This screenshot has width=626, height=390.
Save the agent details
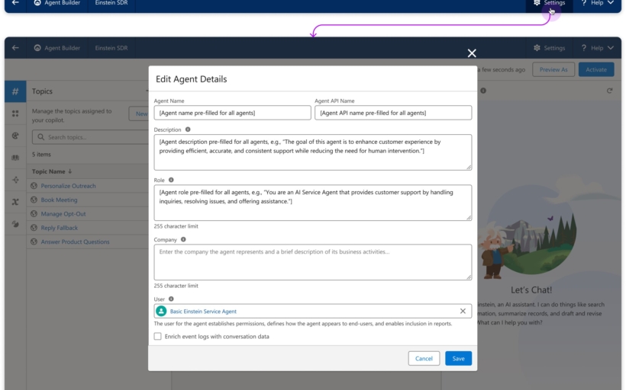coord(458,358)
